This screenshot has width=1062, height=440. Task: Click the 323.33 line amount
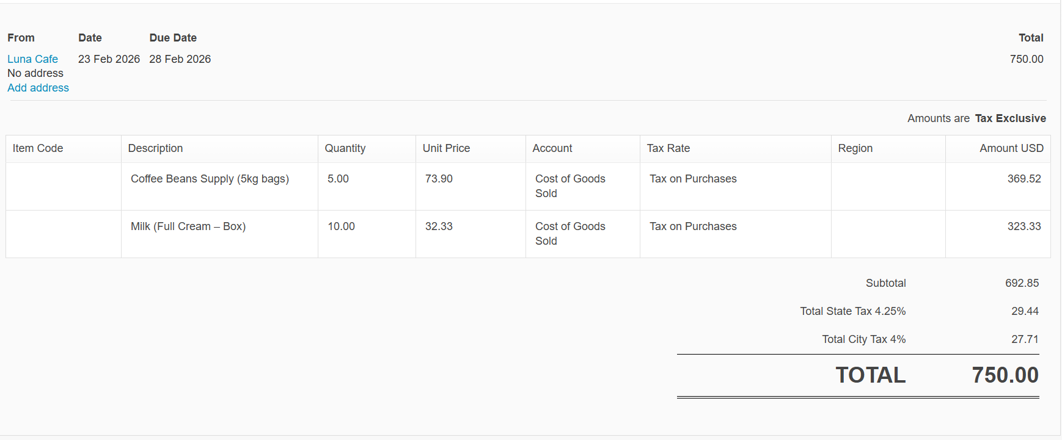click(1024, 226)
